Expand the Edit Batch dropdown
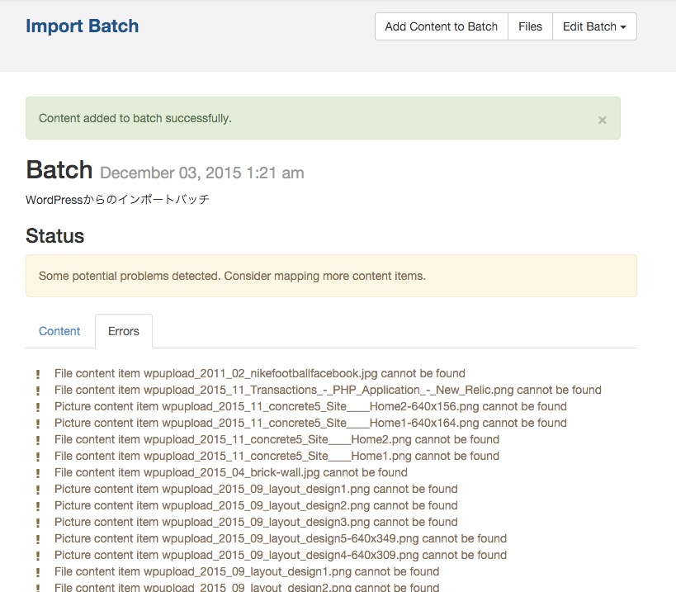 click(593, 26)
